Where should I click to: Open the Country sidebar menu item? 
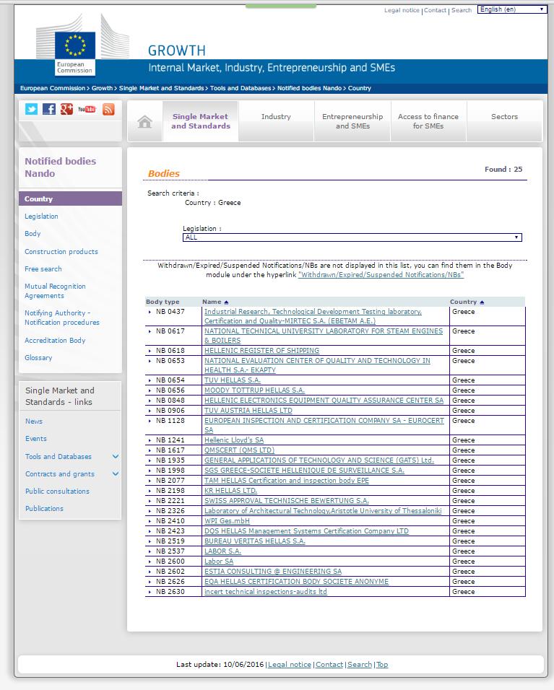point(71,199)
